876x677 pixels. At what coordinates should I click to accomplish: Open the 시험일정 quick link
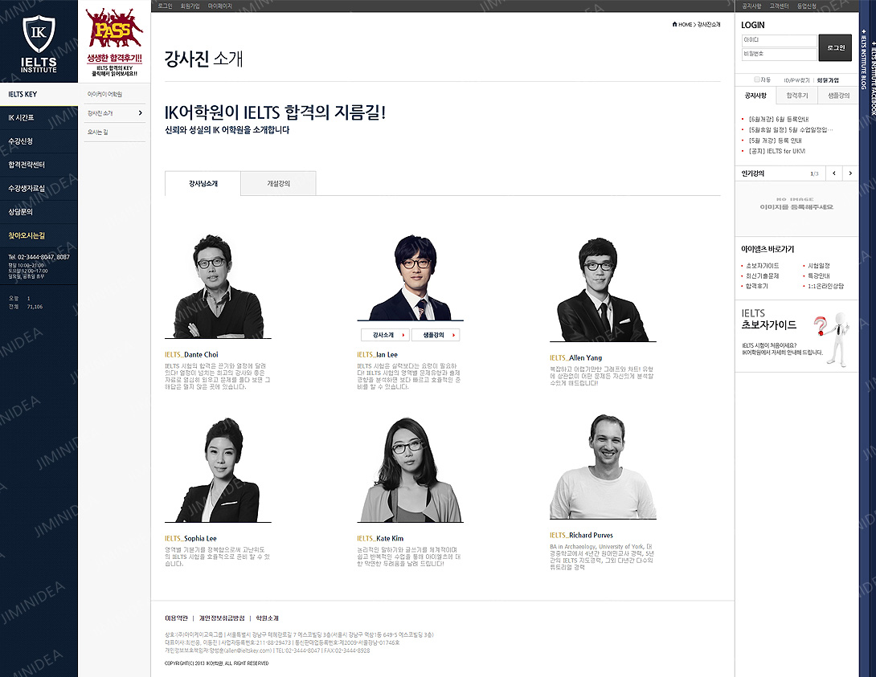pos(819,267)
